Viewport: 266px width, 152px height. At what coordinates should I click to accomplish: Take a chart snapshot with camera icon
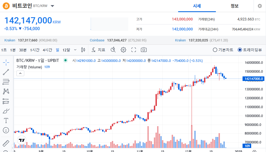[144, 50]
